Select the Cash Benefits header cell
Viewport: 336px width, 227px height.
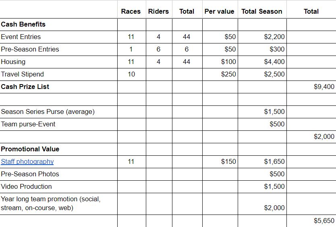[58, 25]
